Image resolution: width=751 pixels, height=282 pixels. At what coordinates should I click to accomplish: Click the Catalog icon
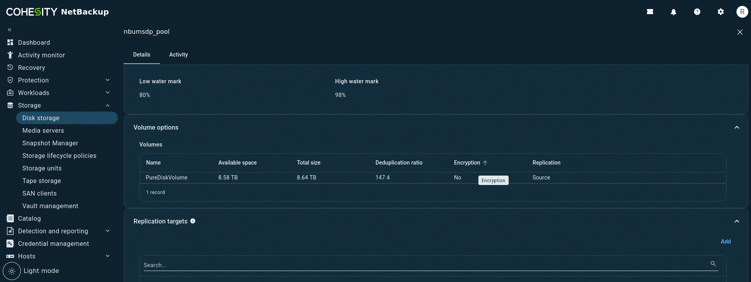tap(10, 218)
